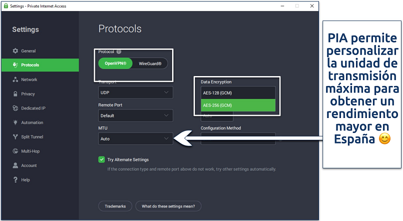Open the Transport UDP dropdown
The width and height of the screenshot is (403, 221).
tap(135, 92)
